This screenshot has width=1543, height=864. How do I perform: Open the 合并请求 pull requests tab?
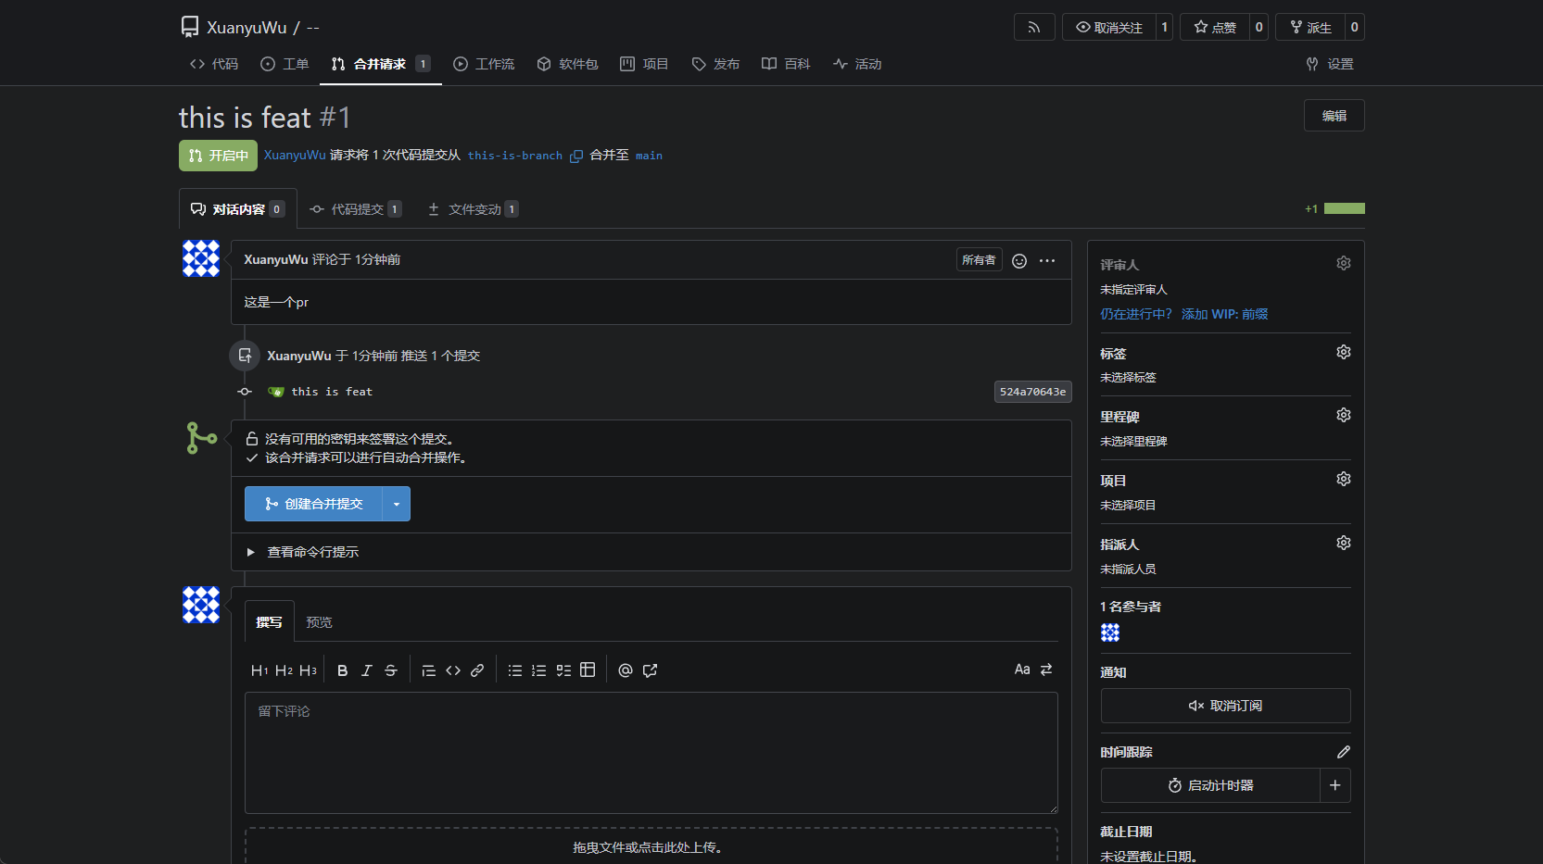pos(380,64)
